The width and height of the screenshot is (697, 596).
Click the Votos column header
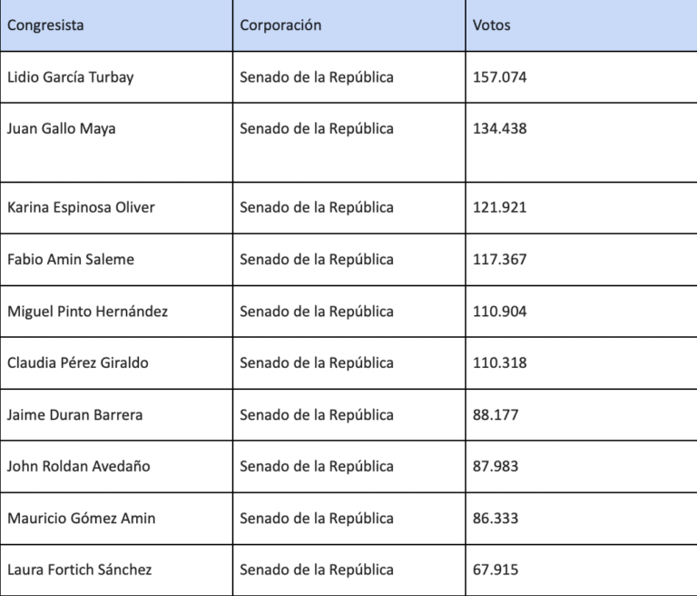(491, 25)
